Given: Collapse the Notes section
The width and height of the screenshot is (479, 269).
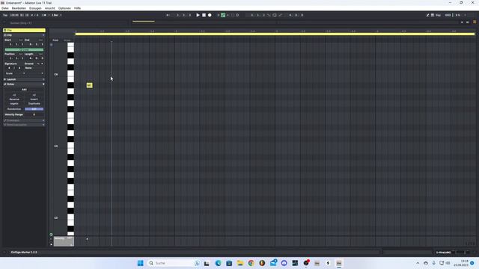Looking at the screenshot, I should click(x=43, y=84).
